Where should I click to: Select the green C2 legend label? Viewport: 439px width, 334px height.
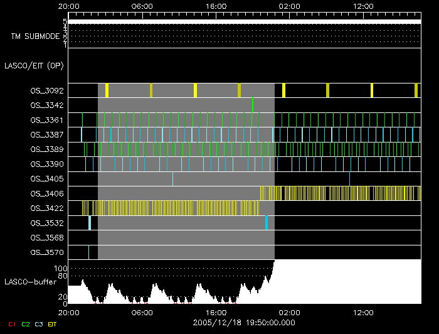25,324
